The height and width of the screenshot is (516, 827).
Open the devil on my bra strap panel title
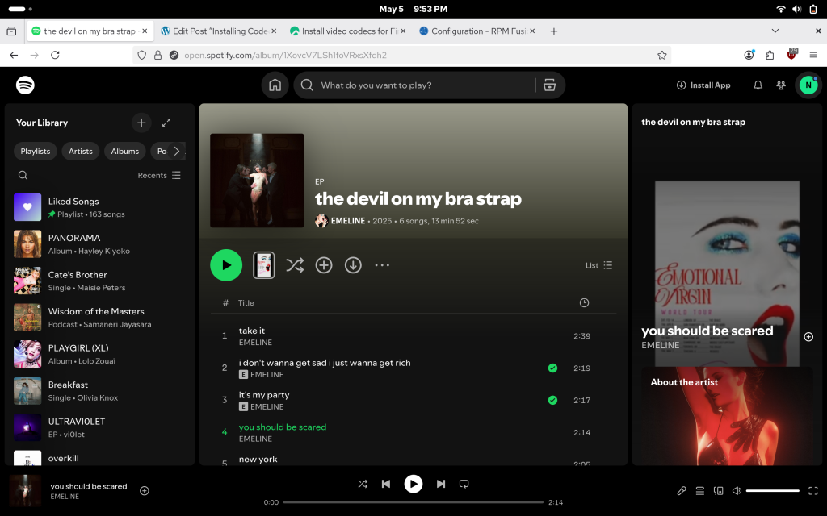pyautogui.click(x=693, y=122)
